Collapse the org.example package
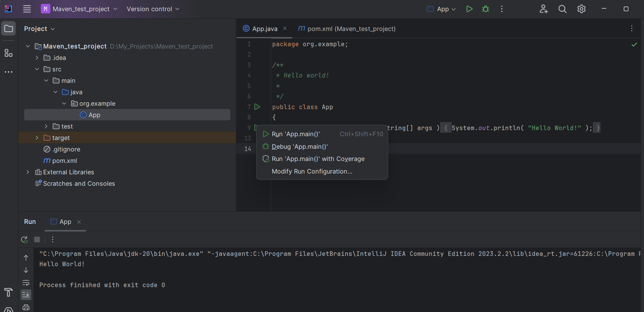Screen dimensions: 644x312 click(64, 103)
